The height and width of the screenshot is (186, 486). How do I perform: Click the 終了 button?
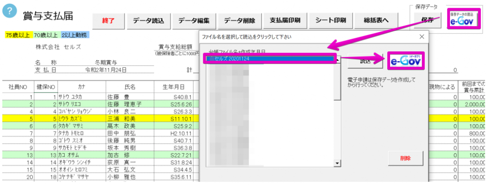[109, 21]
